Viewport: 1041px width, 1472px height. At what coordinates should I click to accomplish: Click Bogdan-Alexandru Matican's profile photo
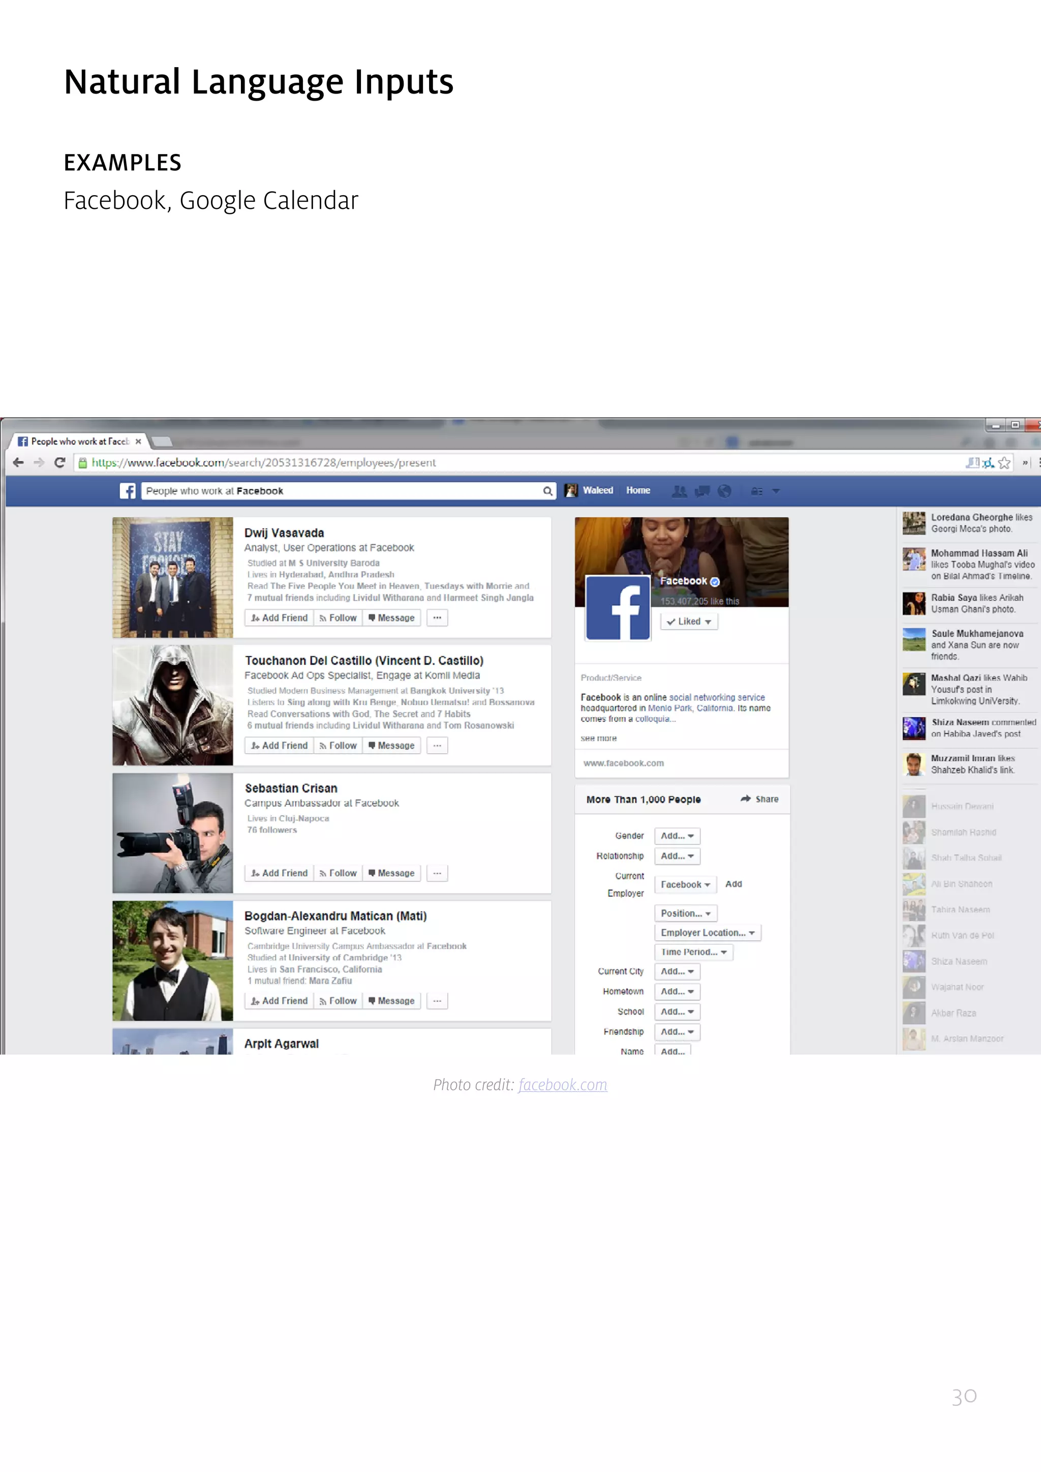172,960
